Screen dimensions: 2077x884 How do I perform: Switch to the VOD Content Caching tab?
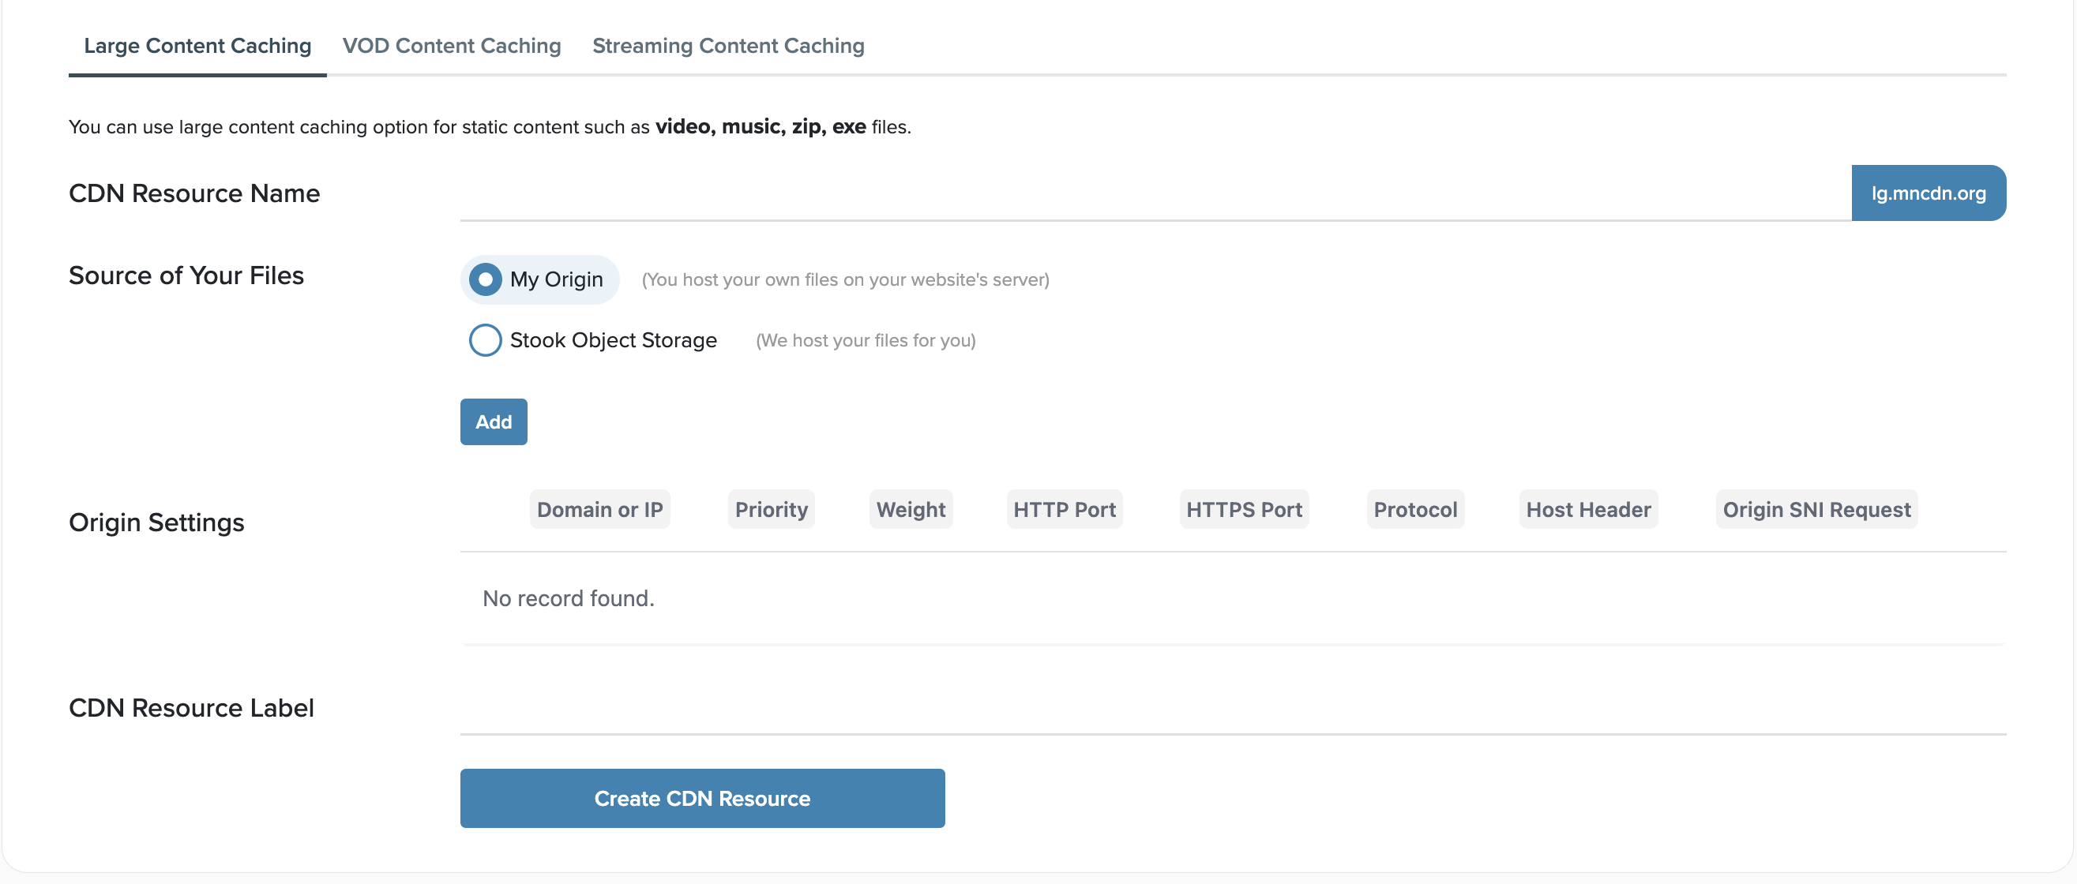[x=451, y=46]
